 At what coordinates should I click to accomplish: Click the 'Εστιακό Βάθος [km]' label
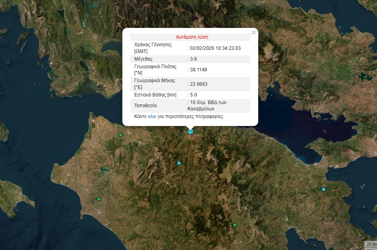155,95
